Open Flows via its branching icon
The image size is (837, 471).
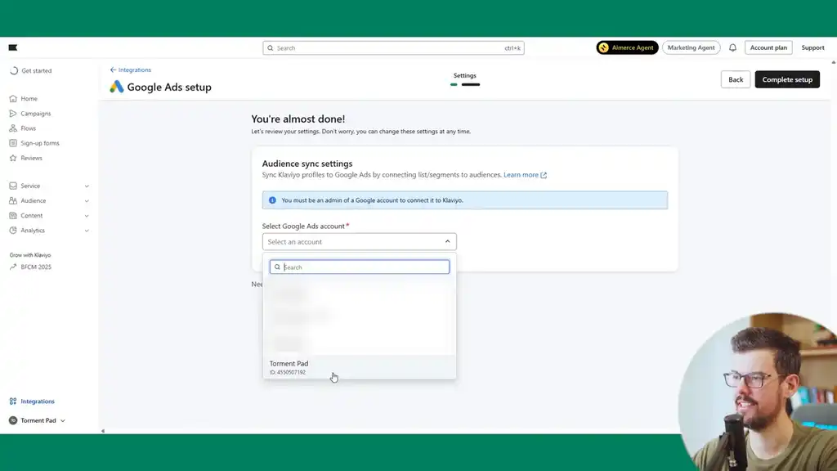coord(12,128)
